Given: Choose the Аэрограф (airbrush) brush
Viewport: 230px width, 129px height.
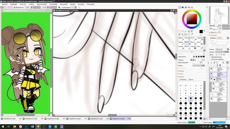Looking at the screenshot, I should [x=188, y=39].
